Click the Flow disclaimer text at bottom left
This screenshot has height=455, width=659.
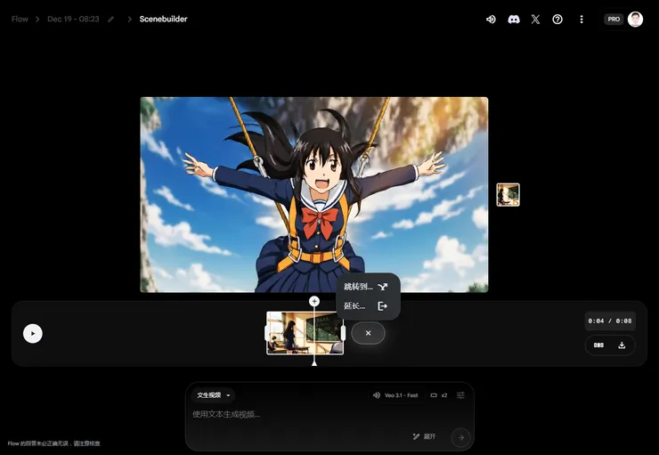coord(53,443)
